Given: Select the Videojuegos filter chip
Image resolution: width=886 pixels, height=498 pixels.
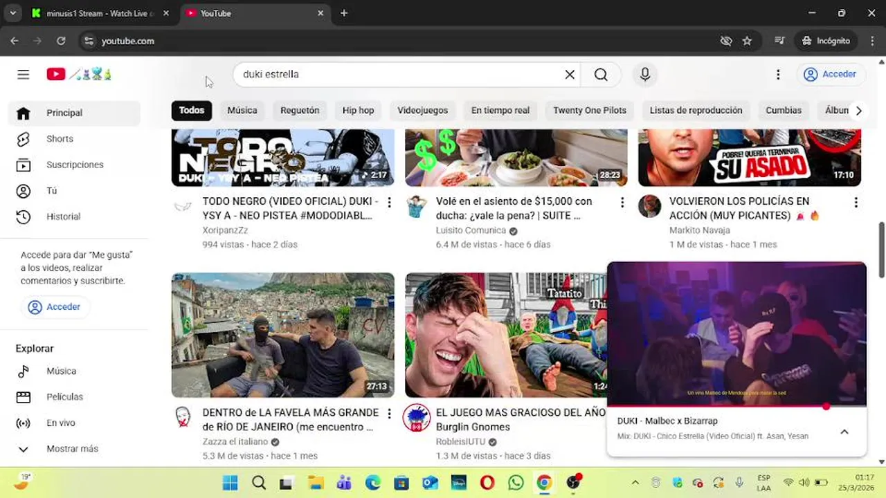Looking at the screenshot, I should [422, 110].
